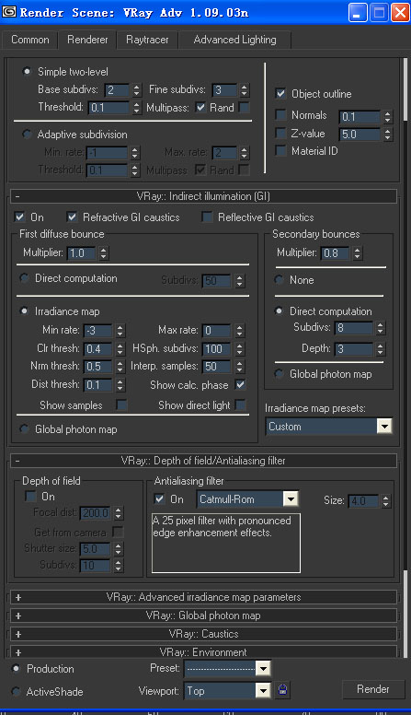Click the Normals value field

pyautogui.click(x=360, y=117)
